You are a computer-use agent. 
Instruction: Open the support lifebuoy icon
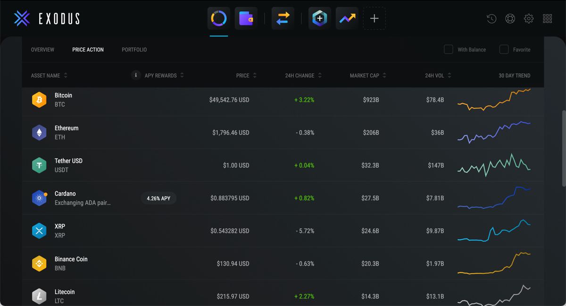[x=510, y=19]
